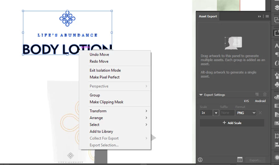Click the BODY LOTION heading text
This screenshot has width=279, height=165.
coord(67,49)
